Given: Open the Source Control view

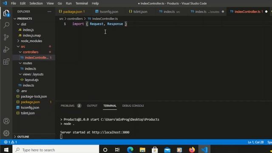Looking at the screenshot, I should click(6, 37).
